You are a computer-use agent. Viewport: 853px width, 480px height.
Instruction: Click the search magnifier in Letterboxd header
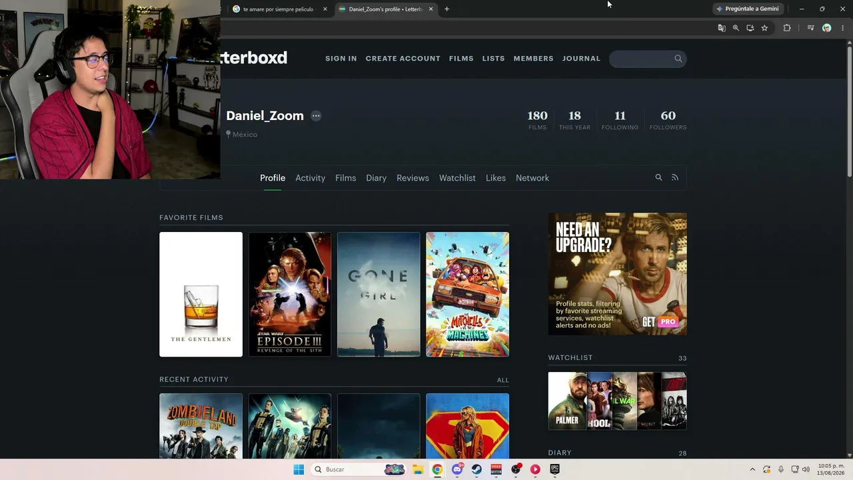pyautogui.click(x=678, y=59)
